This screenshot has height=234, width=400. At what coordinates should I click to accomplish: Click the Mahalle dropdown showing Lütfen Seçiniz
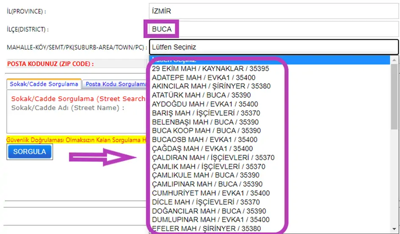pyautogui.click(x=273, y=47)
